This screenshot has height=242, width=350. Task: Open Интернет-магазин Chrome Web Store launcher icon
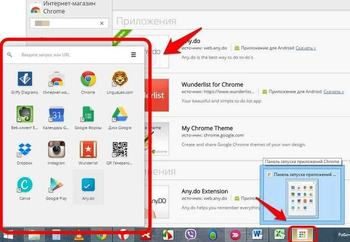point(56,79)
